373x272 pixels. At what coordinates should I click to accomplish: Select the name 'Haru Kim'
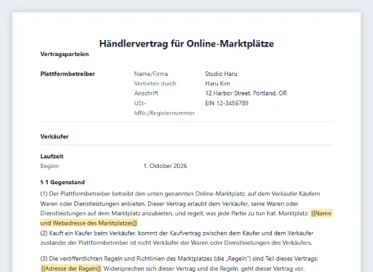(x=218, y=83)
